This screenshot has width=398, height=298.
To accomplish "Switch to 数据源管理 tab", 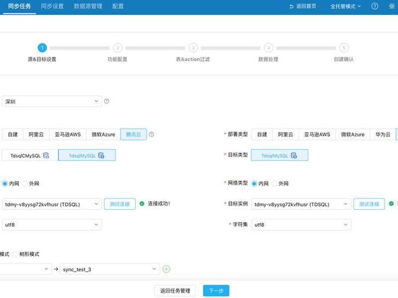I will (88, 6).
